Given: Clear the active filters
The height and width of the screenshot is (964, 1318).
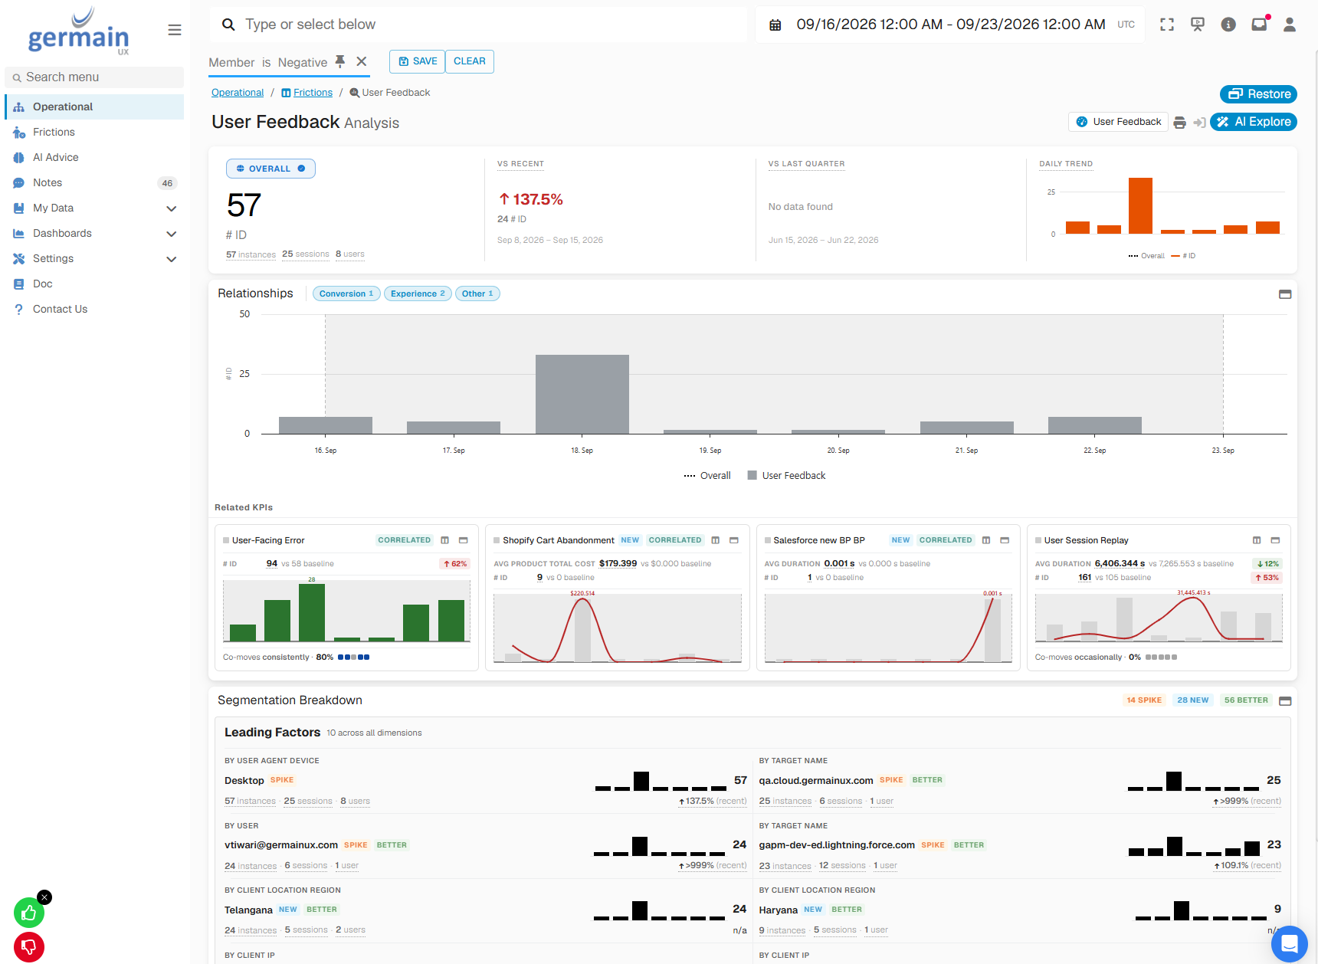Looking at the screenshot, I should [470, 61].
